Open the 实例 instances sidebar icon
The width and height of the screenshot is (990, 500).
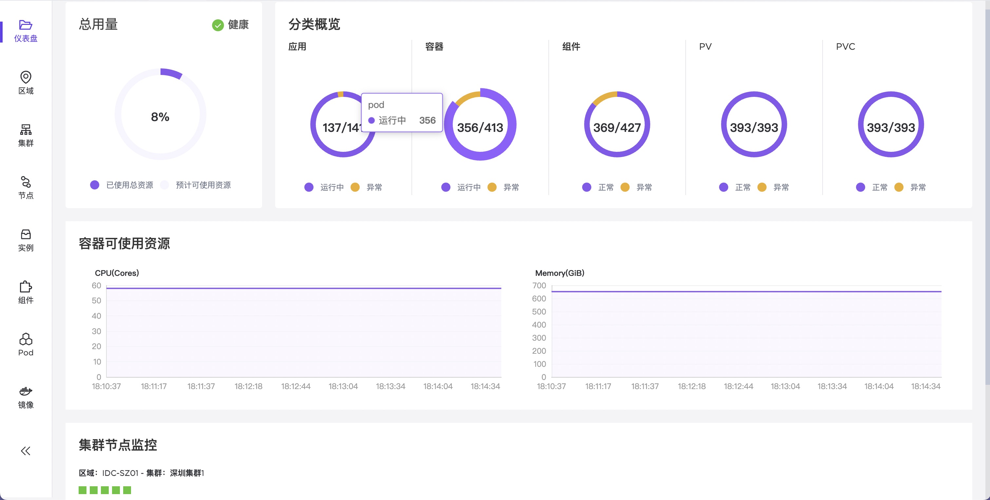[x=25, y=234]
